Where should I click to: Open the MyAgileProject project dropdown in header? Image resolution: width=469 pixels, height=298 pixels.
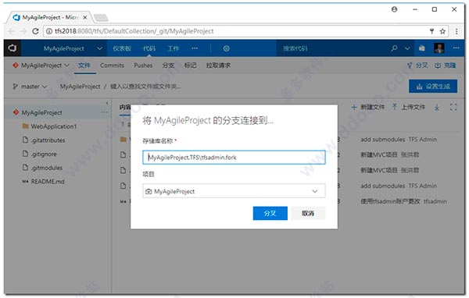click(73, 48)
